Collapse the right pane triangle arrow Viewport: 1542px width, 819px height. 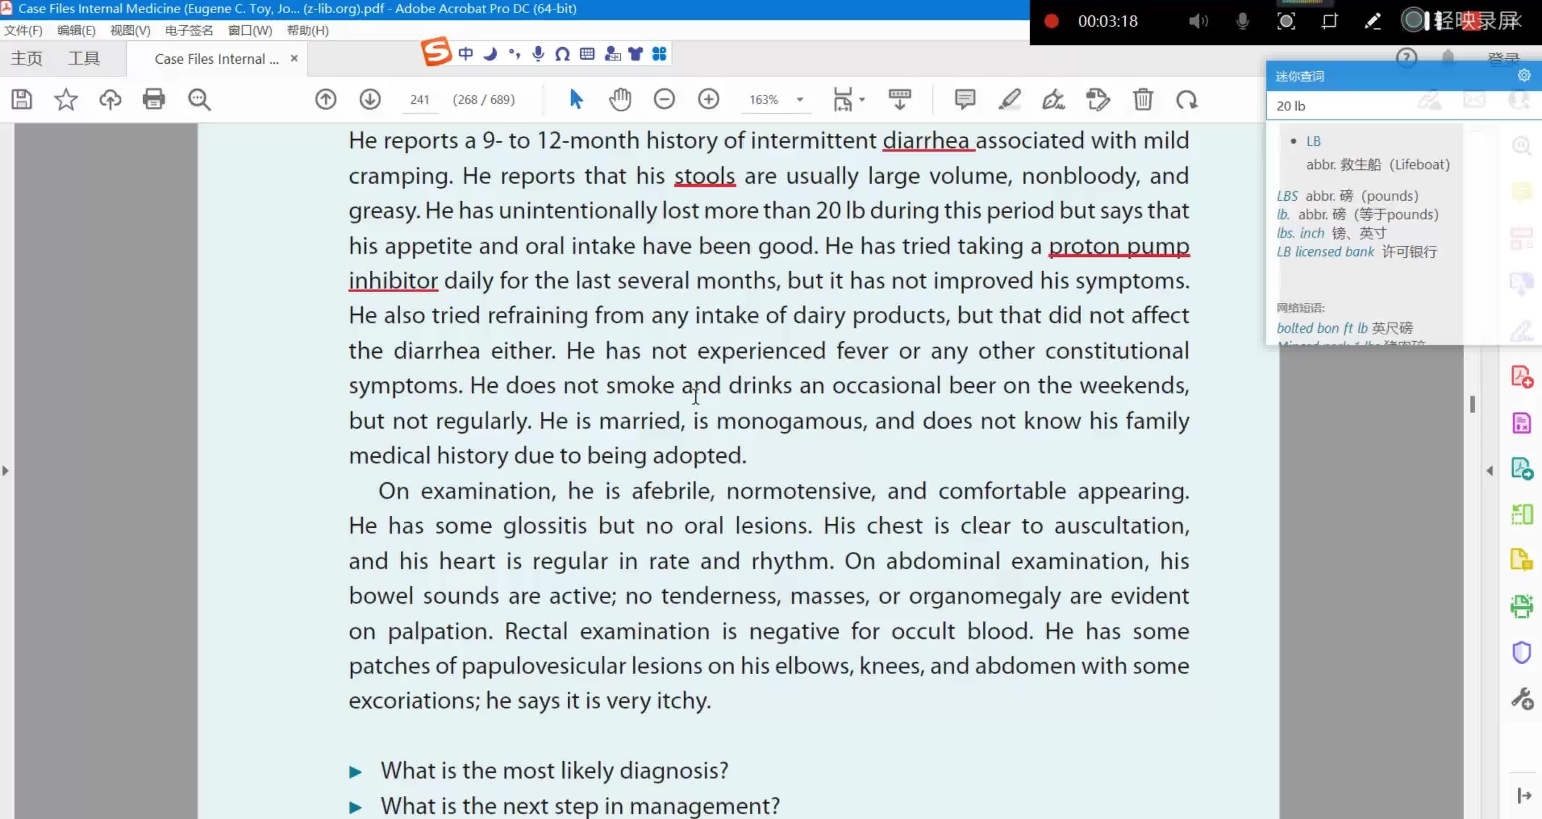coord(1490,471)
